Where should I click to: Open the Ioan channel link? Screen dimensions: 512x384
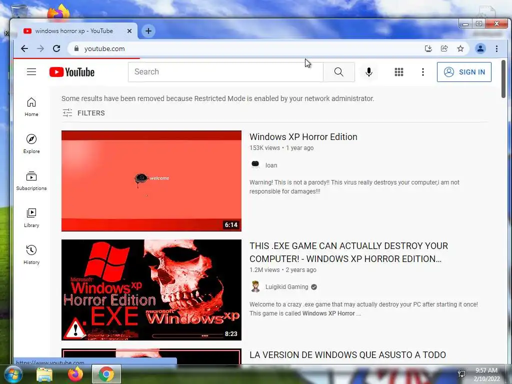271,165
